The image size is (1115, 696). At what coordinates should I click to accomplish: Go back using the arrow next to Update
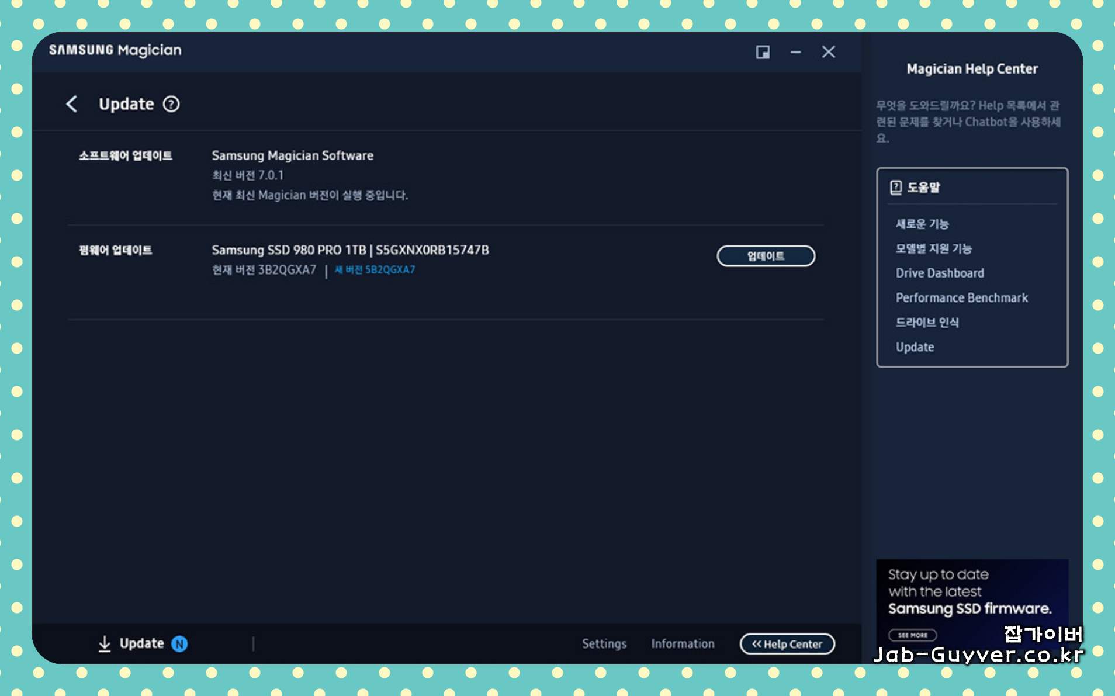coord(72,104)
